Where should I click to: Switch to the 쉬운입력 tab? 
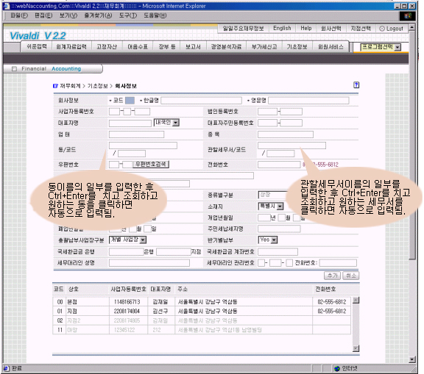click(36, 47)
